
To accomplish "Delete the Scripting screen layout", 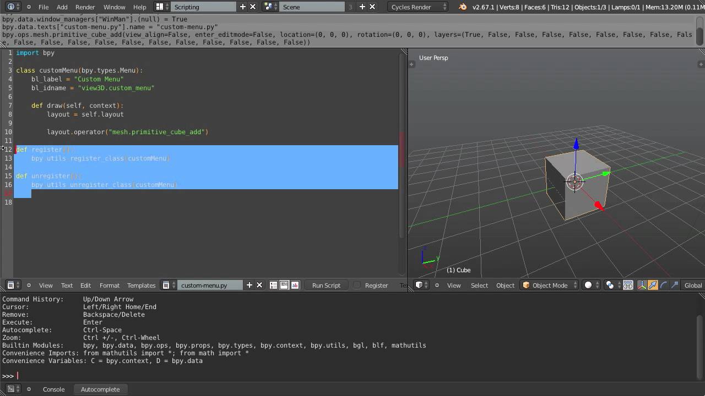I will click(x=253, y=7).
